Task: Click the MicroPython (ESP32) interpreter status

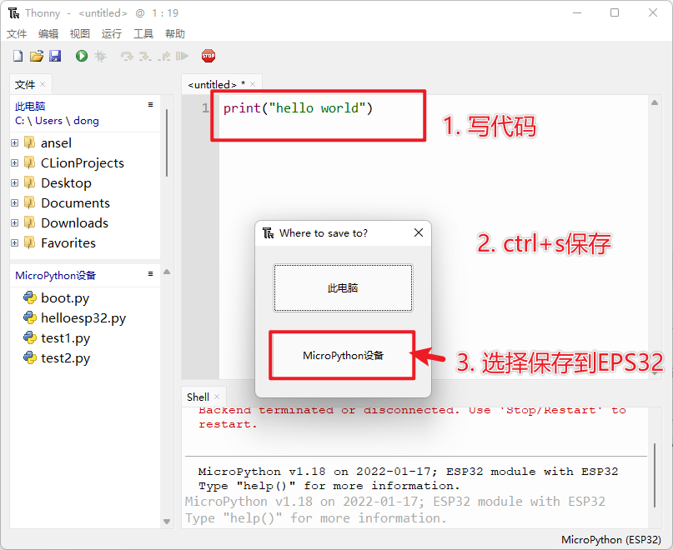Action: click(x=610, y=540)
